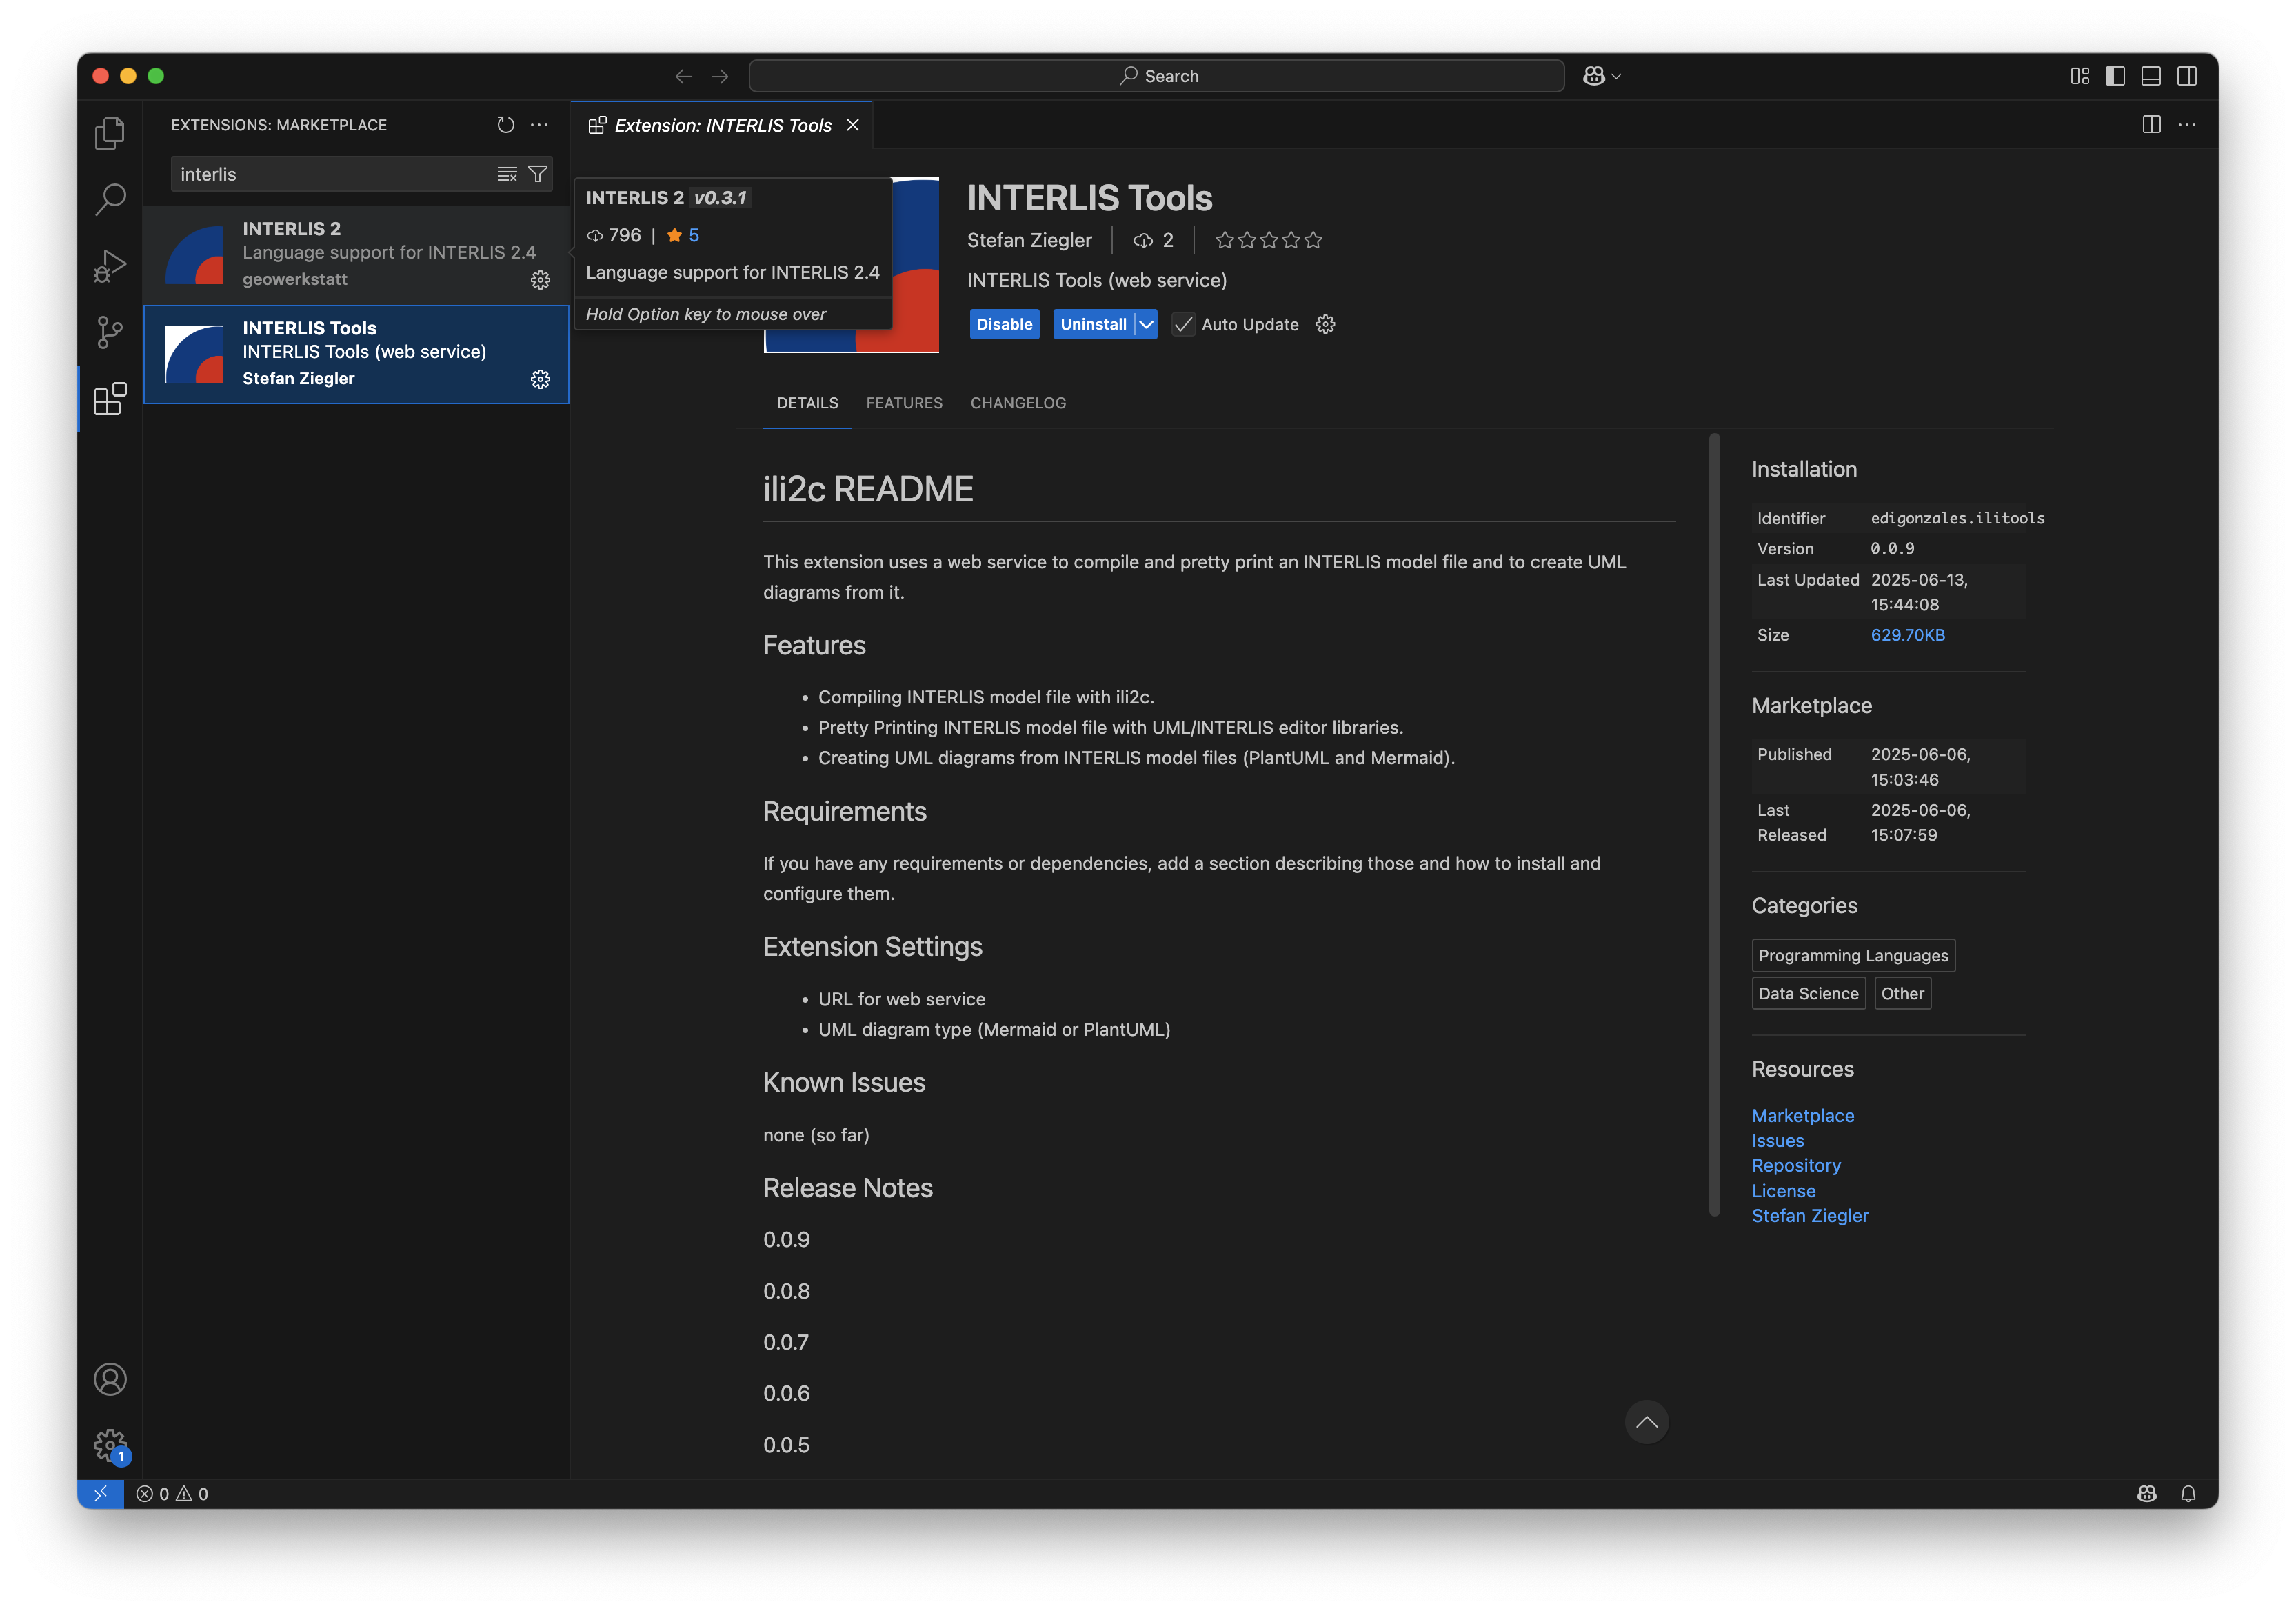
Task: Open the Issues resource link
Action: [x=1777, y=1140]
